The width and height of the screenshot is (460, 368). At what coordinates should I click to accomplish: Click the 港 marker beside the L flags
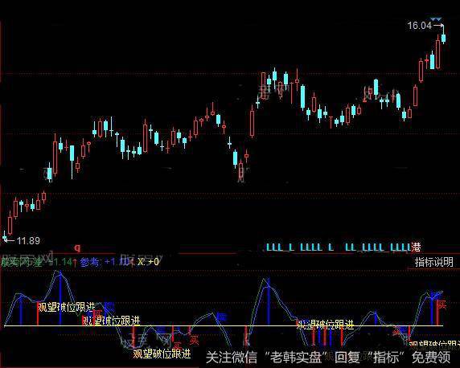(x=416, y=247)
